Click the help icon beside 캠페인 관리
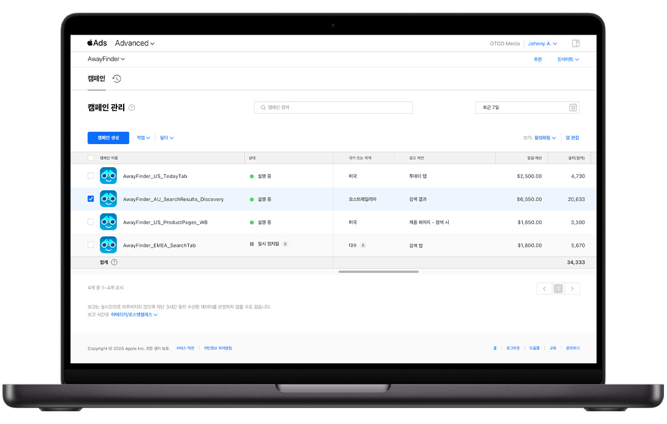The height and width of the screenshot is (424, 667). (132, 108)
